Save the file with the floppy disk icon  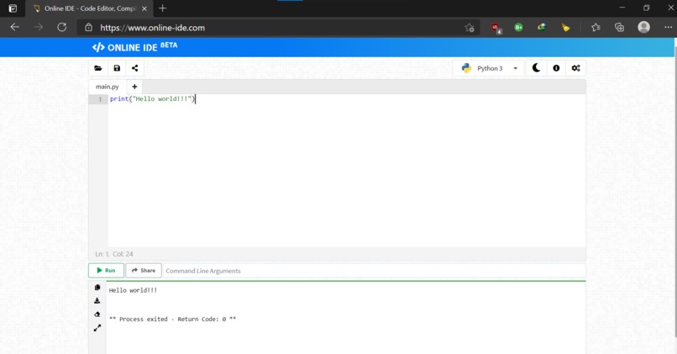point(117,68)
